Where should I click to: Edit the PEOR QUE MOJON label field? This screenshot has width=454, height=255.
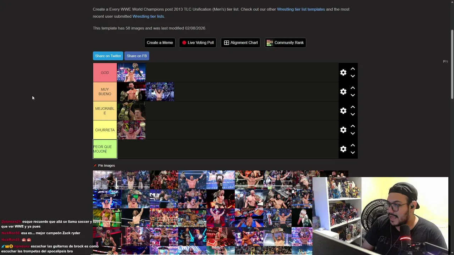[105, 149]
